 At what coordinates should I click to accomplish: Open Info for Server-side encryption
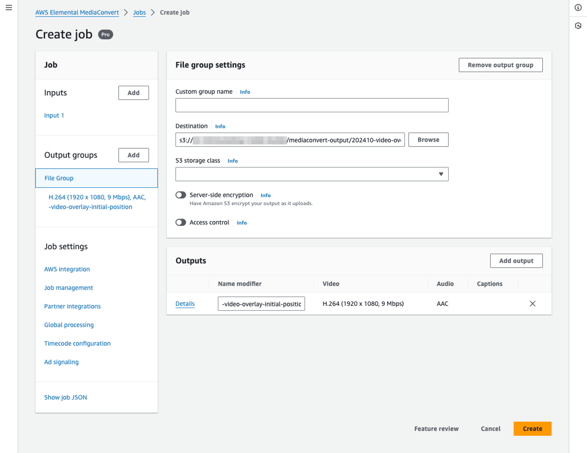265,195
